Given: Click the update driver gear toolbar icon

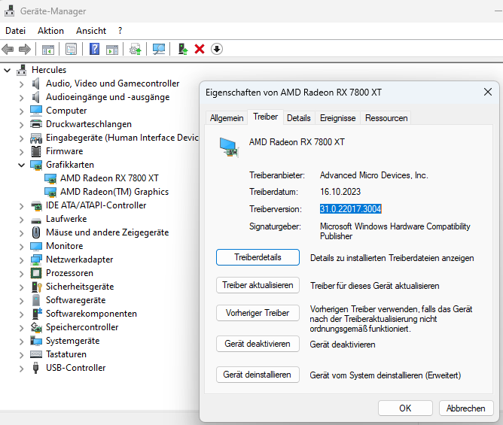Looking at the screenshot, I should [135, 50].
